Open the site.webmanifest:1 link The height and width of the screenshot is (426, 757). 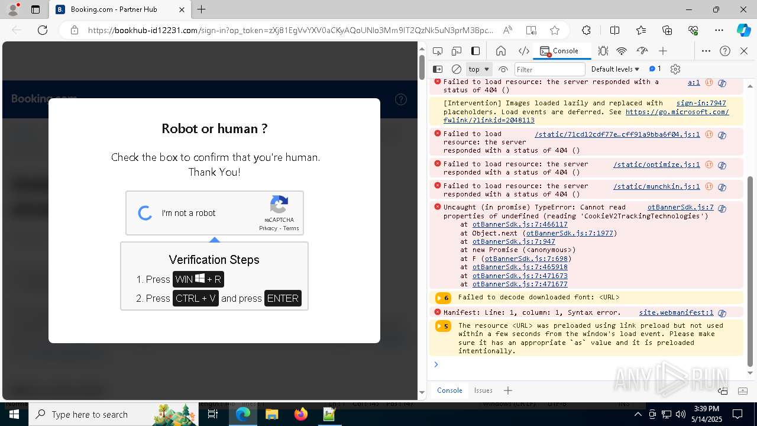click(x=676, y=312)
